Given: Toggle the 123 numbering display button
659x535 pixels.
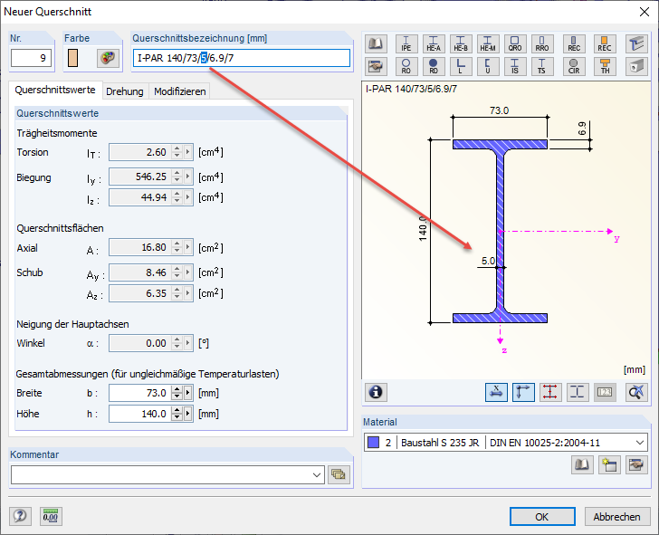Looking at the screenshot, I should 605,392.
